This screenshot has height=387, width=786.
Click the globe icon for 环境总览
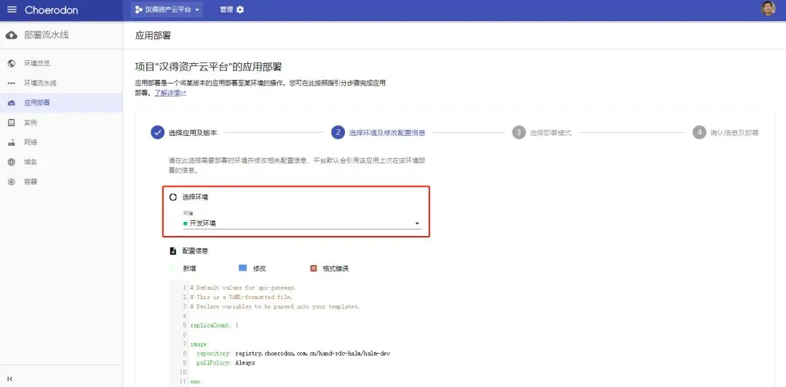coord(12,63)
